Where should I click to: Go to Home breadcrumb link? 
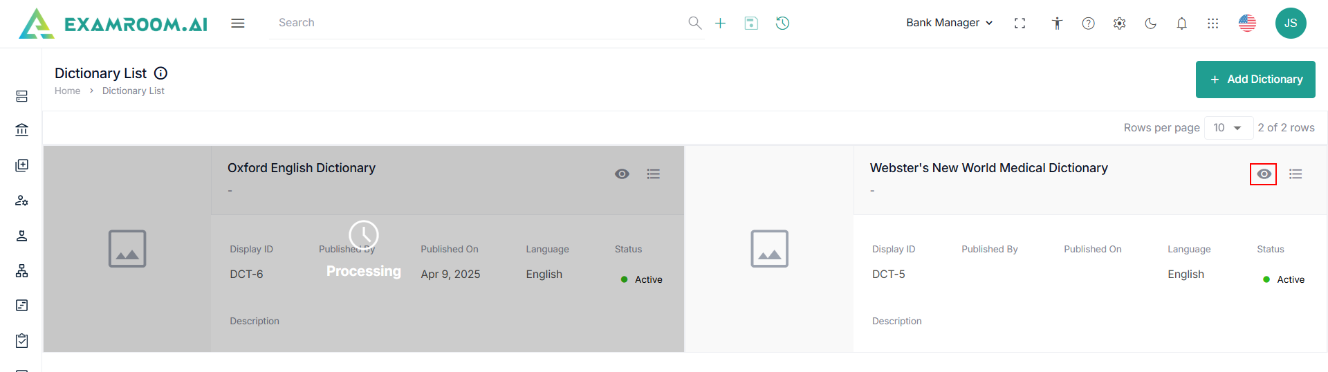coord(67,91)
